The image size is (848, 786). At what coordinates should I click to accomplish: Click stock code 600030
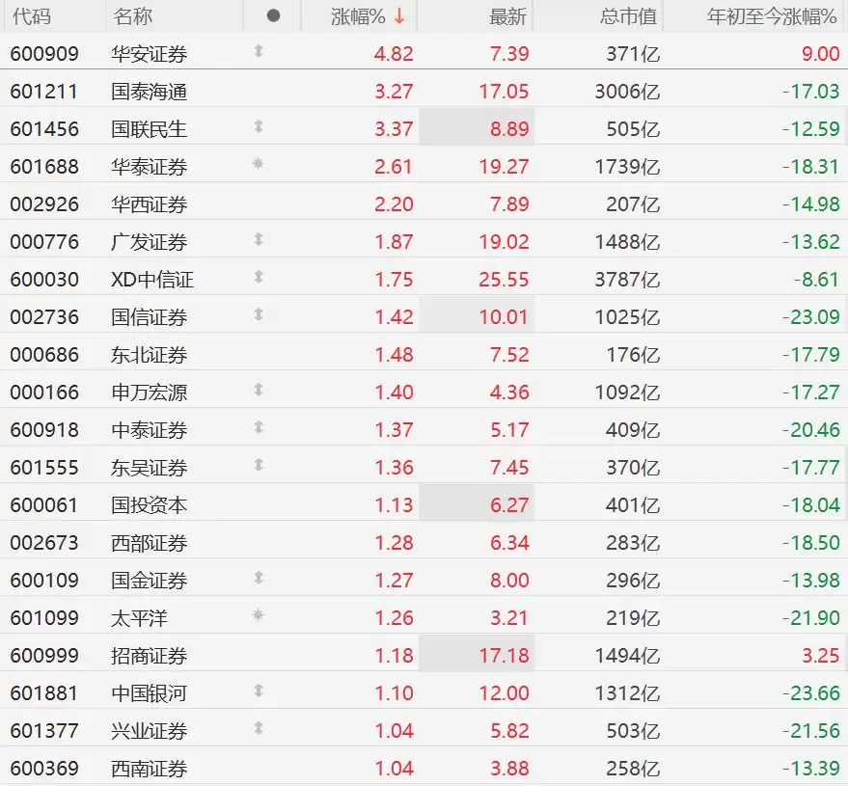coord(44,280)
